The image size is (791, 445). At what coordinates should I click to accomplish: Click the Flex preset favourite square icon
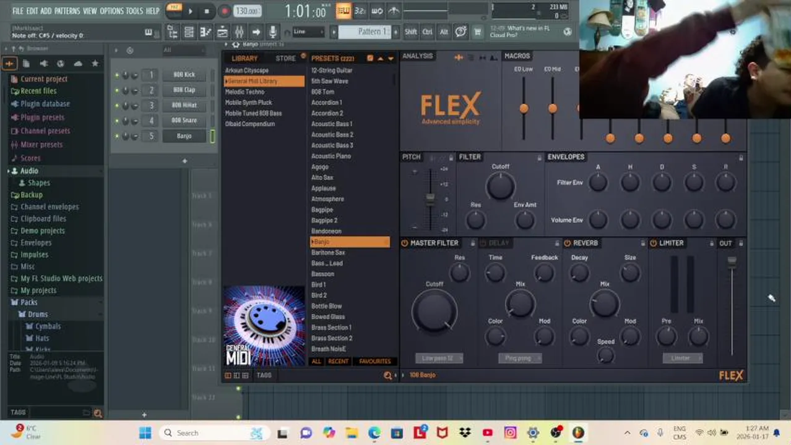pyautogui.click(x=370, y=58)
